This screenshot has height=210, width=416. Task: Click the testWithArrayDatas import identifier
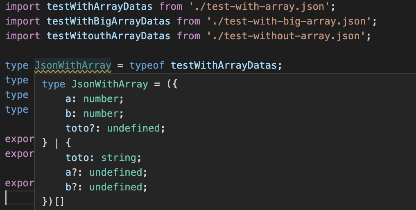click(99, 7)
